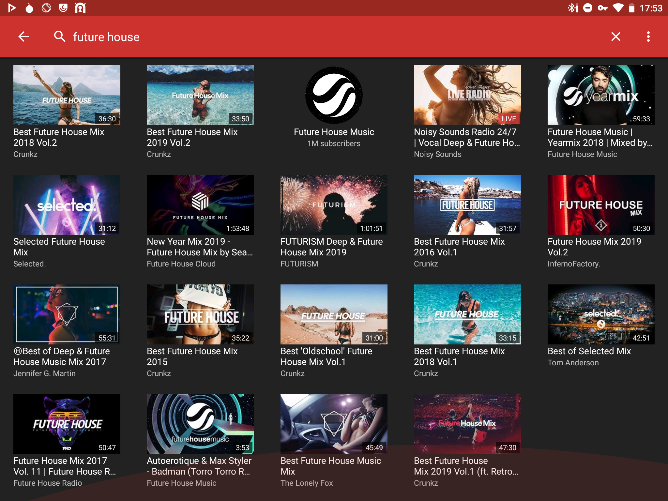
Task: Click the search magnifier icon
Action: coord(60,37)
